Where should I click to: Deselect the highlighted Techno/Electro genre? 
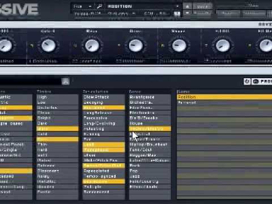click(150, 129)
